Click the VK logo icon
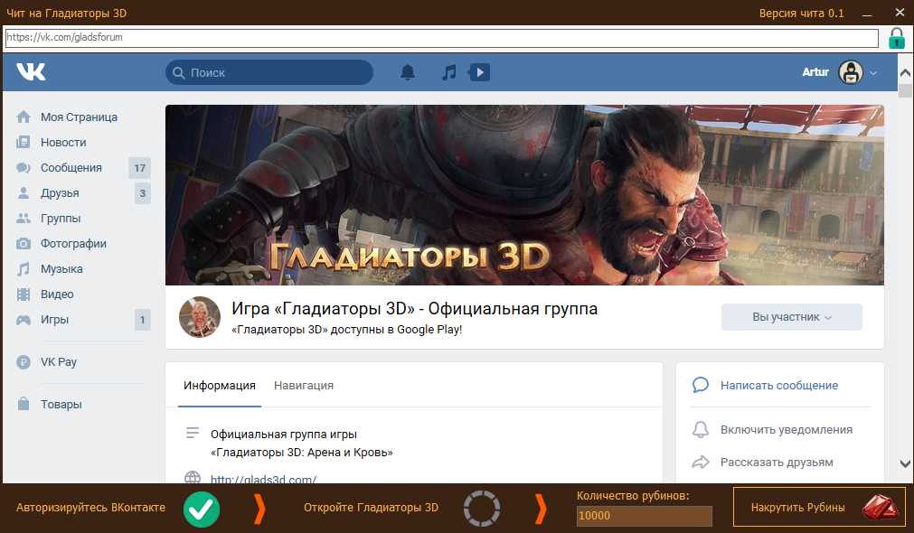914x533 pixels. click(31, 71)
